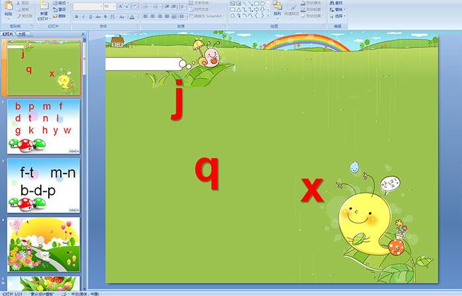This screenshot has height=296, width=462.
Task: Open the change case Aa dropdown
Action: 122,16
